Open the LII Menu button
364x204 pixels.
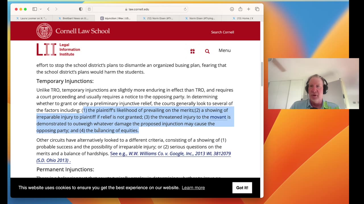point(225,50)
